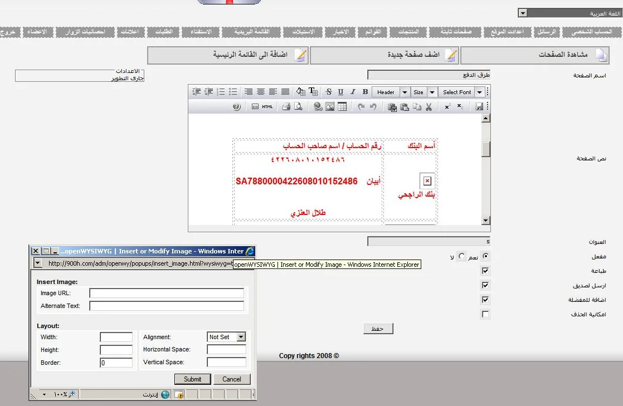The height and width of the screenshot is (406, 623).
Task: Click the insert image icon
Action: [x=330, y=106]
